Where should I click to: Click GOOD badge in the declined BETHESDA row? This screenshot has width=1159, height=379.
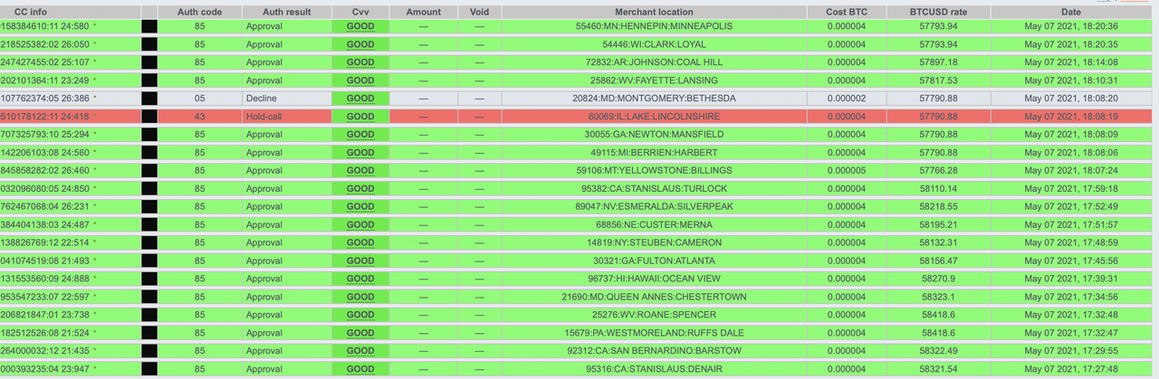point(360,98)
